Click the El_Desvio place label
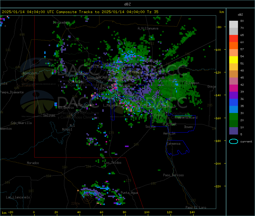The height and width of the screenshot is (216, 255). [66, 108]
